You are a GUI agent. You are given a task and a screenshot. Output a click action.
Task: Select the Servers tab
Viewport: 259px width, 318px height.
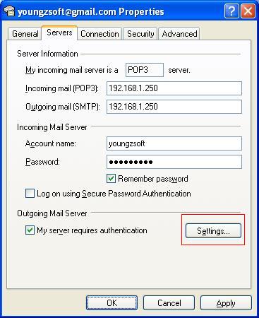[59, 33]
